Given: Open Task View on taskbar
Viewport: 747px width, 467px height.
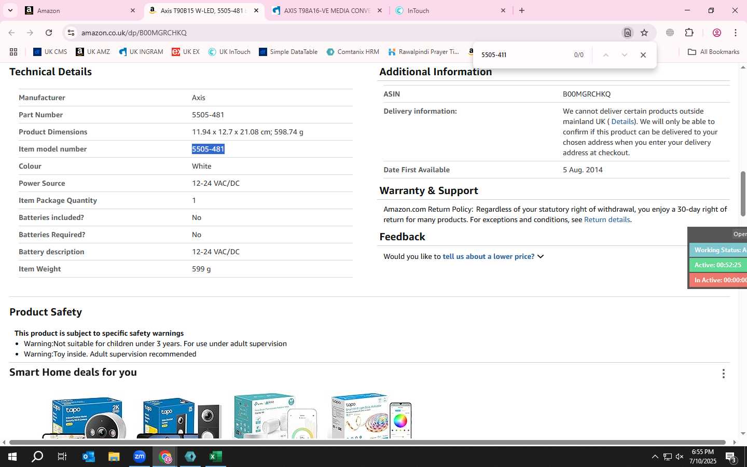Looking at the screenshot, I should [x=62, y=457].
